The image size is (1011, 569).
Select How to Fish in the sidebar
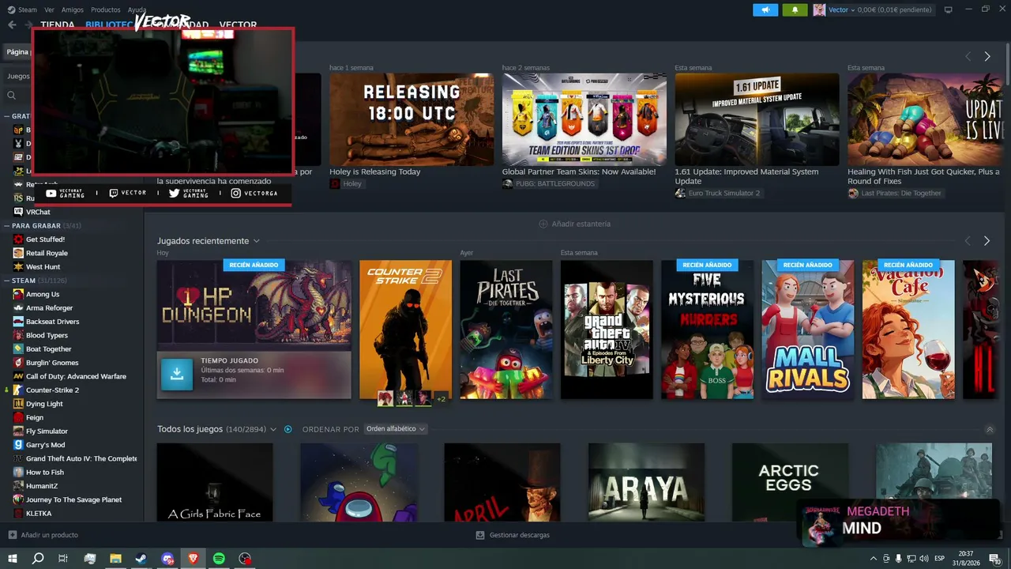45,473
